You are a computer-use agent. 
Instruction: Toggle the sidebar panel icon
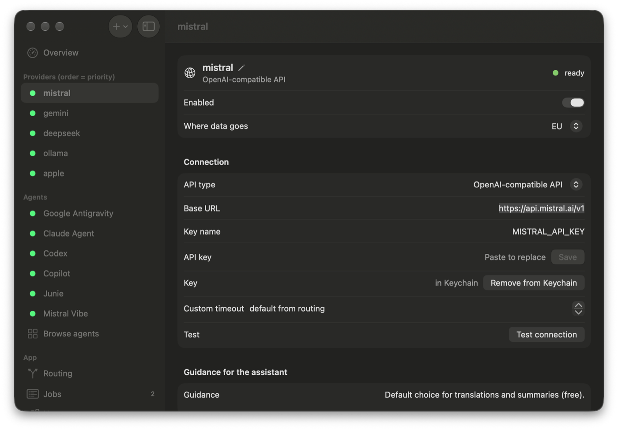pyautogui.click(x=149, y=26)
